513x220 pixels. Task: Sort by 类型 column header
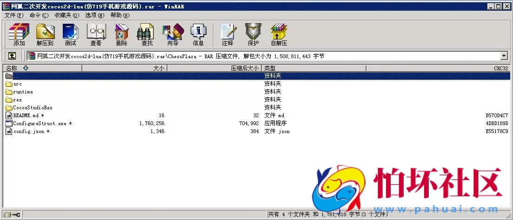(314, 68)
